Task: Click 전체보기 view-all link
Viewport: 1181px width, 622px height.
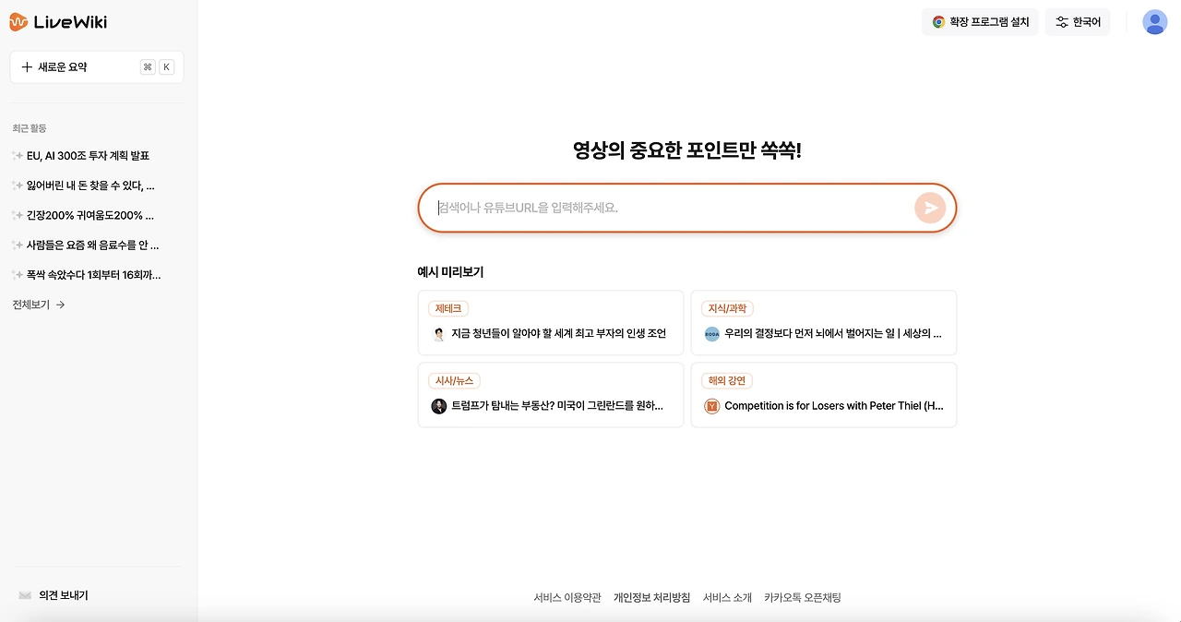Action: tap(39, 305)
